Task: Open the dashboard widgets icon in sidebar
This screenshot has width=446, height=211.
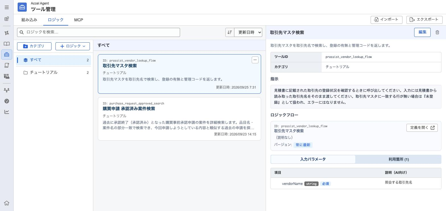Action: [x=7, y=19]
